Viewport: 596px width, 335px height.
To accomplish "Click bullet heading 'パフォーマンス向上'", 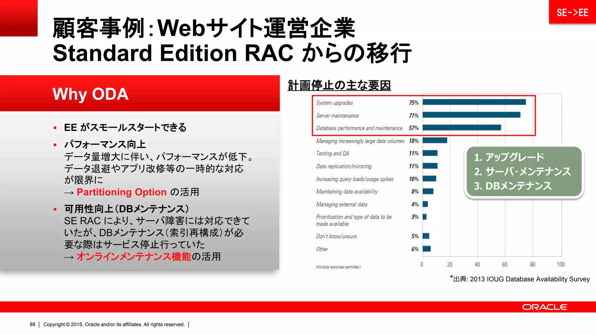I will (x=105, y=144).
